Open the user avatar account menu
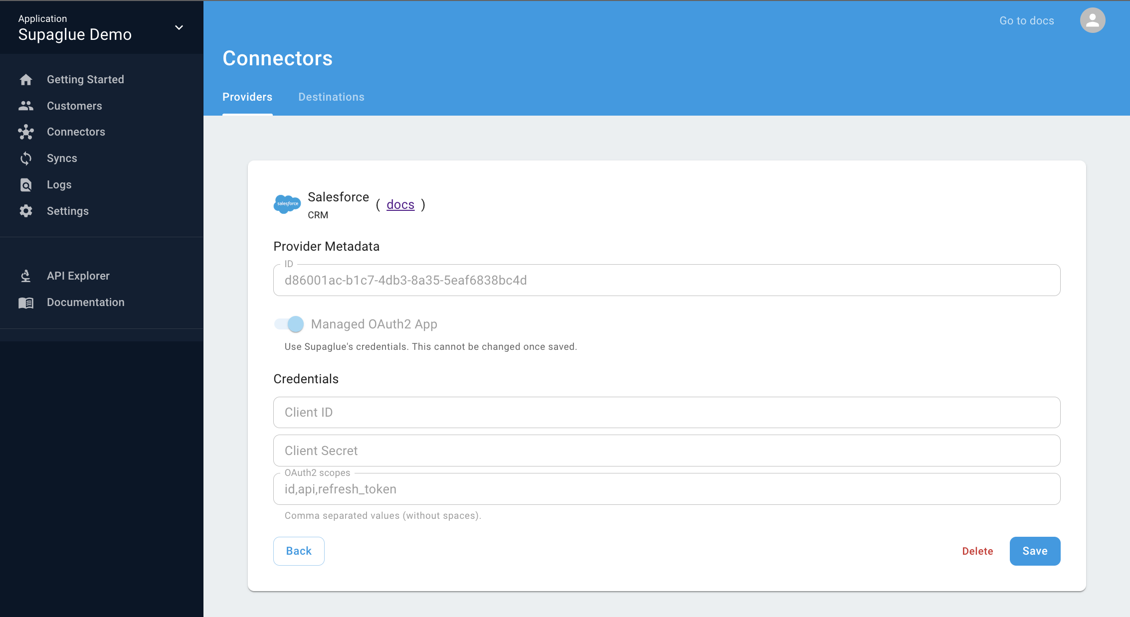 1093,20
